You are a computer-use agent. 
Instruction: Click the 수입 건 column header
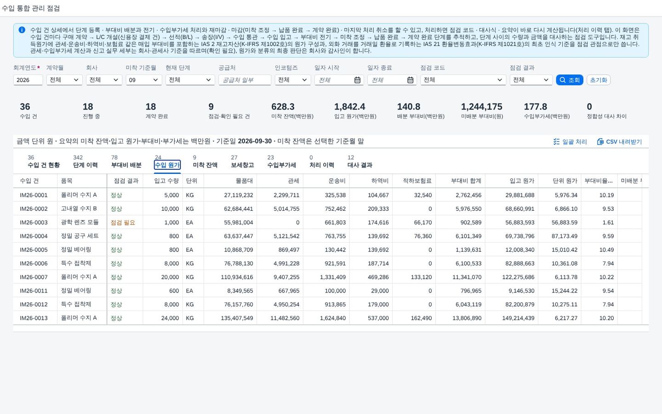[x=35, y=181]
